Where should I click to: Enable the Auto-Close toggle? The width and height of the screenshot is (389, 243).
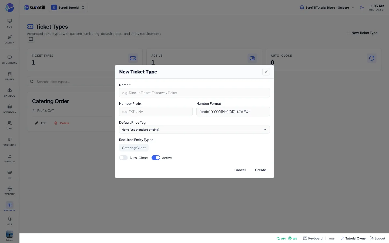123,158
